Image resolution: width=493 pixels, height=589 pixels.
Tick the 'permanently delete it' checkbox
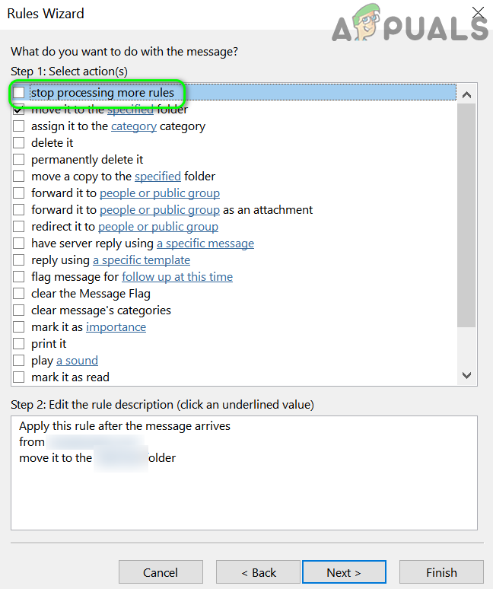coord(19,160)
